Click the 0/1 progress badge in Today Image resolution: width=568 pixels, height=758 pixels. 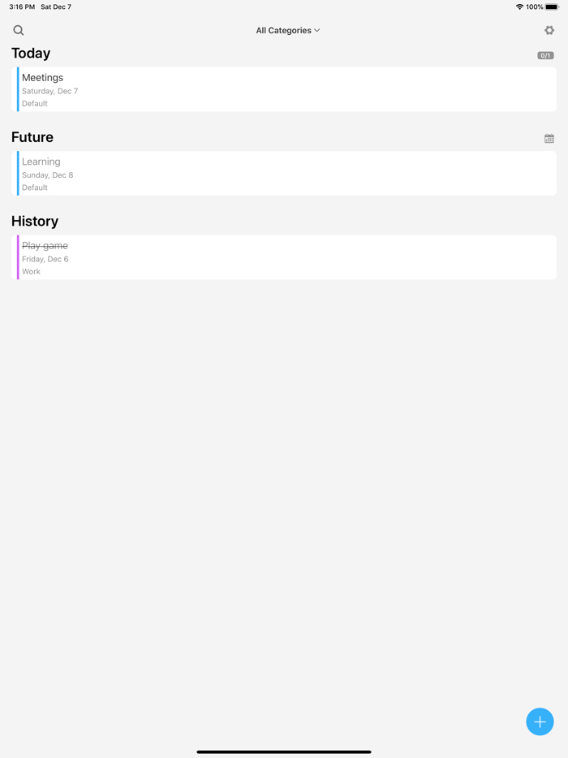pyautogui.click(x=545, y=55)
